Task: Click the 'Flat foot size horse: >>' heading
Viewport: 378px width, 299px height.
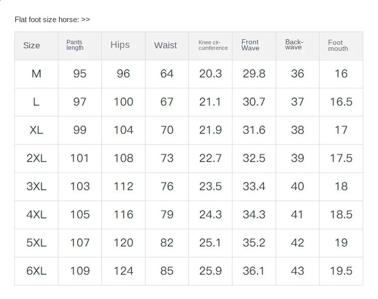Action: (52, 20)
